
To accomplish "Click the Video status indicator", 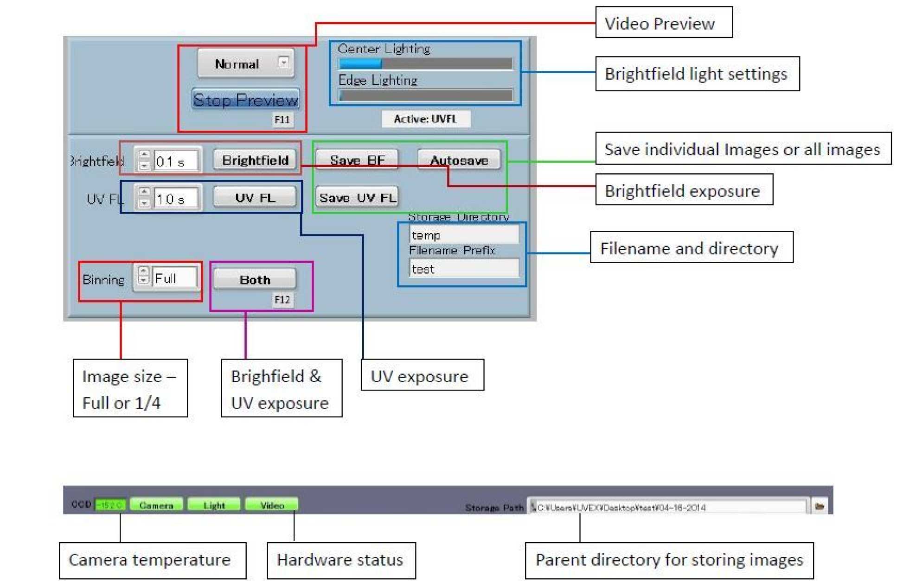I will [272, 505].
